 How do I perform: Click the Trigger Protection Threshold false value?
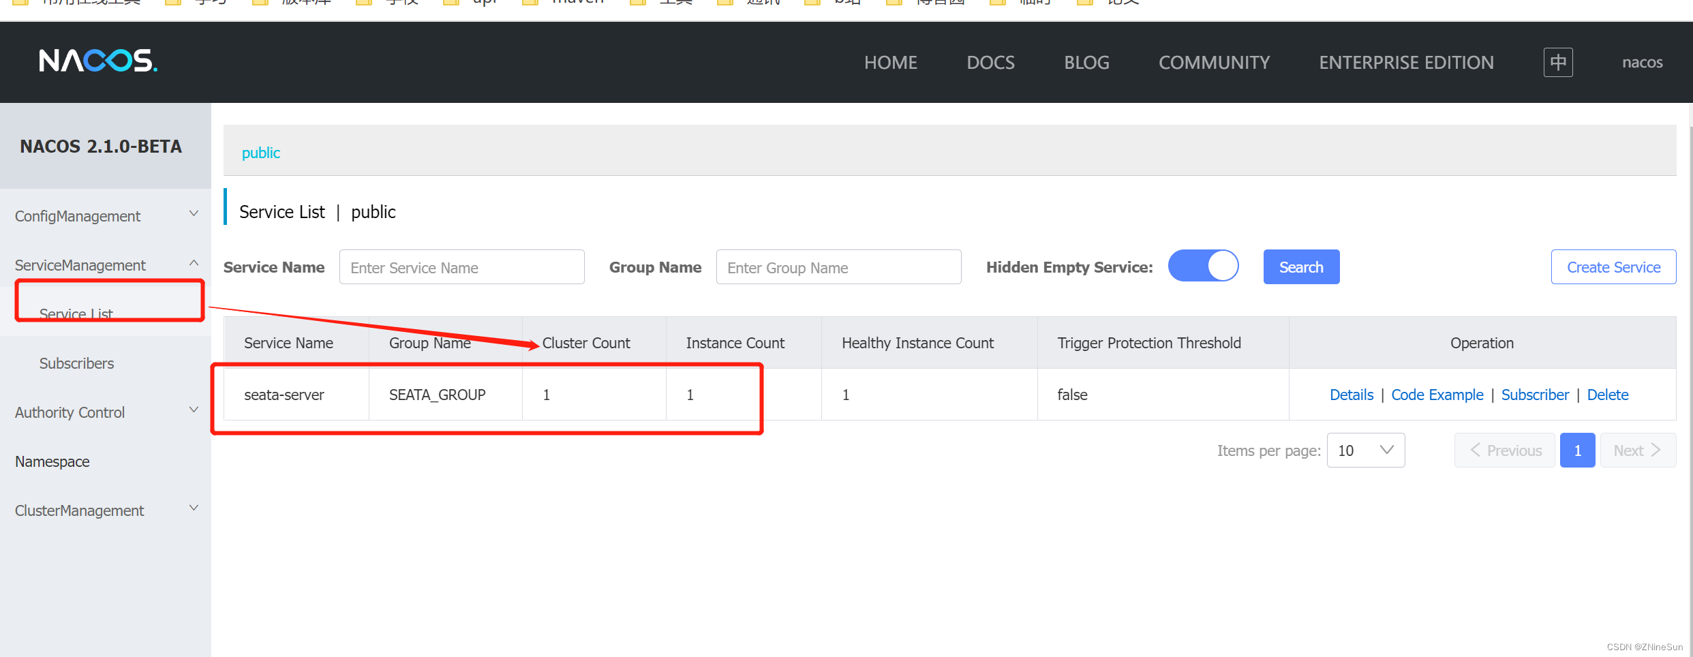pyautogui.click(x=1072, y=395)
